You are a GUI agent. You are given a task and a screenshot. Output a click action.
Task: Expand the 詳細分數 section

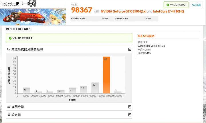pyautogui.click(x=130, y=107)
